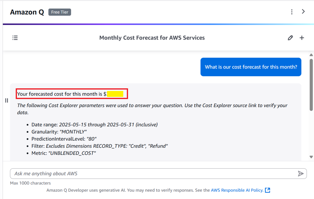Click the Free Tier badge
314x199 pixels.
pos(60,12)
